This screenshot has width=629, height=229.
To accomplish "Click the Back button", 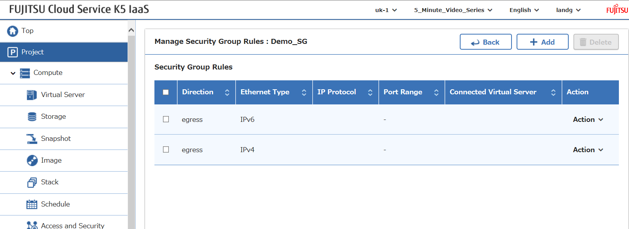I will click(485, 42).
